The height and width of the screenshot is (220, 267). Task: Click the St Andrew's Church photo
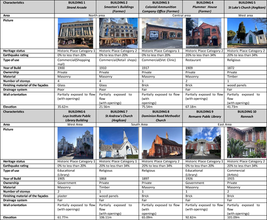pyautogui.click(x=119, y=143)
